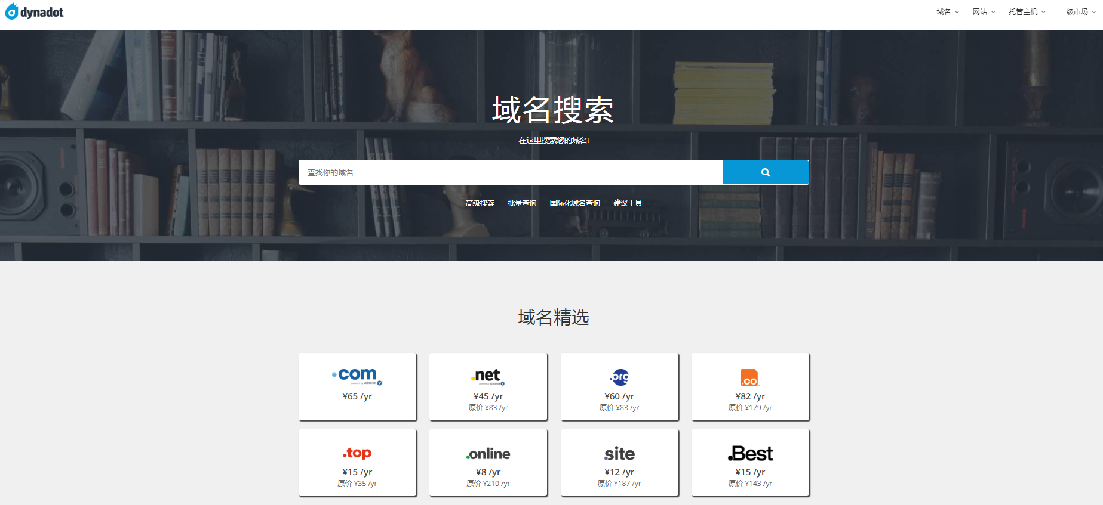Go to 国际化域名查询
1103x505 pixels.
575,203
